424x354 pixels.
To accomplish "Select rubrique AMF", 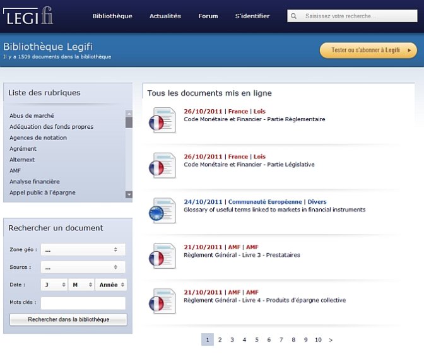I will 15,170.
